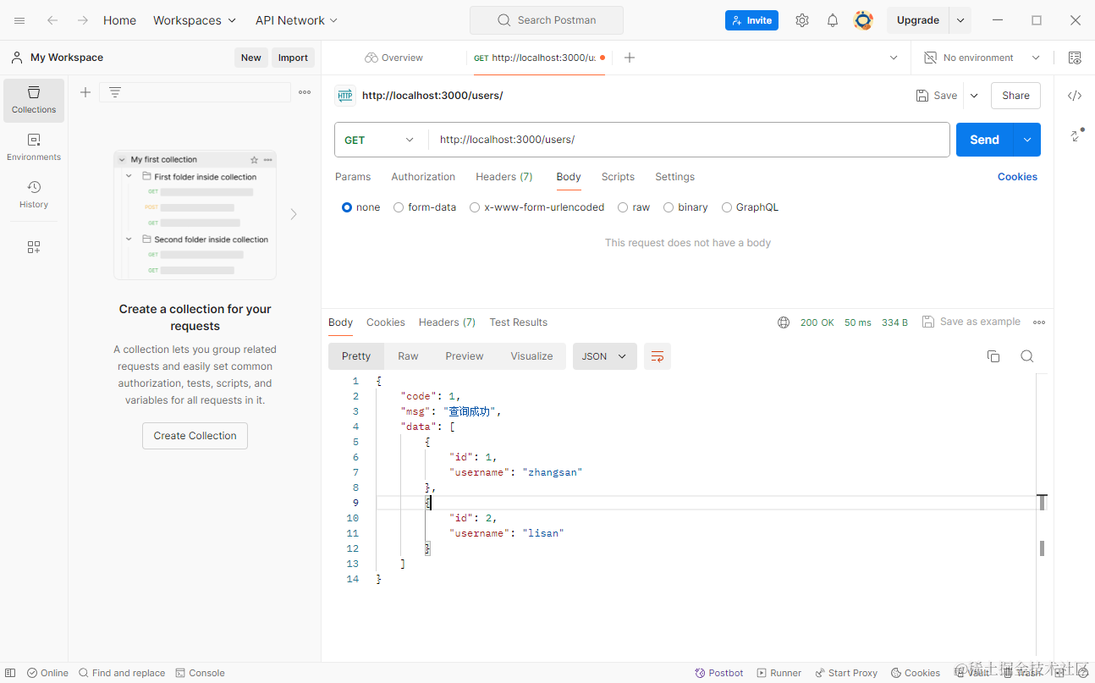1095x683 pixels.
Task: Copy the response body
Action: [993, 356]
